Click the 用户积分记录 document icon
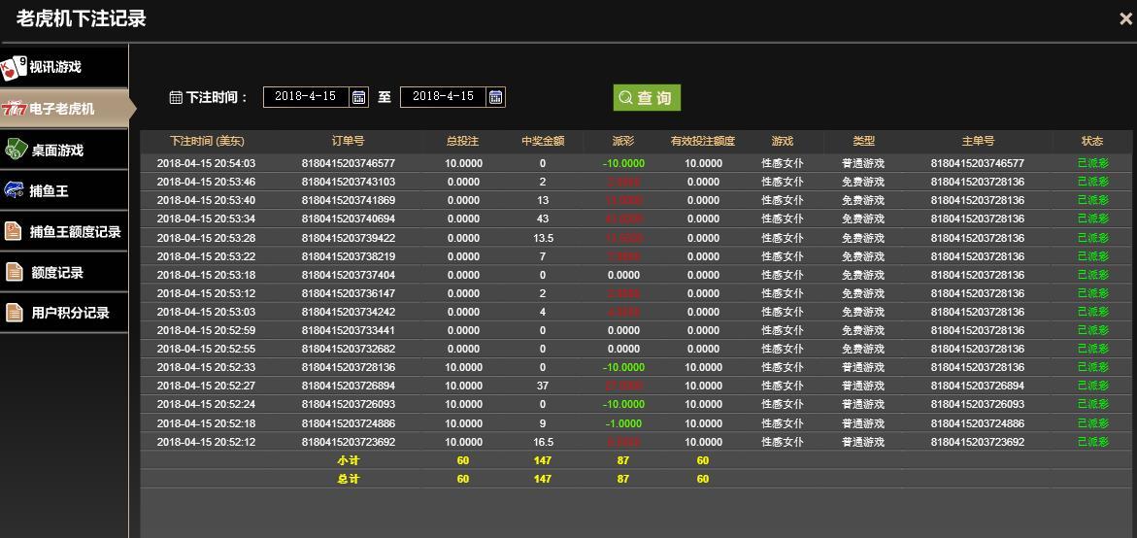The image size is (1137, 538). (x=14, y=313)
